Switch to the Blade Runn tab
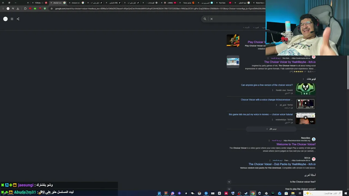Screen dimensions: 349x196 [x=260, y=3]
